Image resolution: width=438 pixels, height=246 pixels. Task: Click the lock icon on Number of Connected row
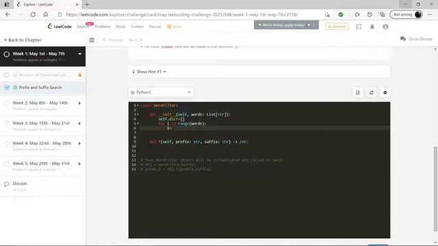click(80, 74)
